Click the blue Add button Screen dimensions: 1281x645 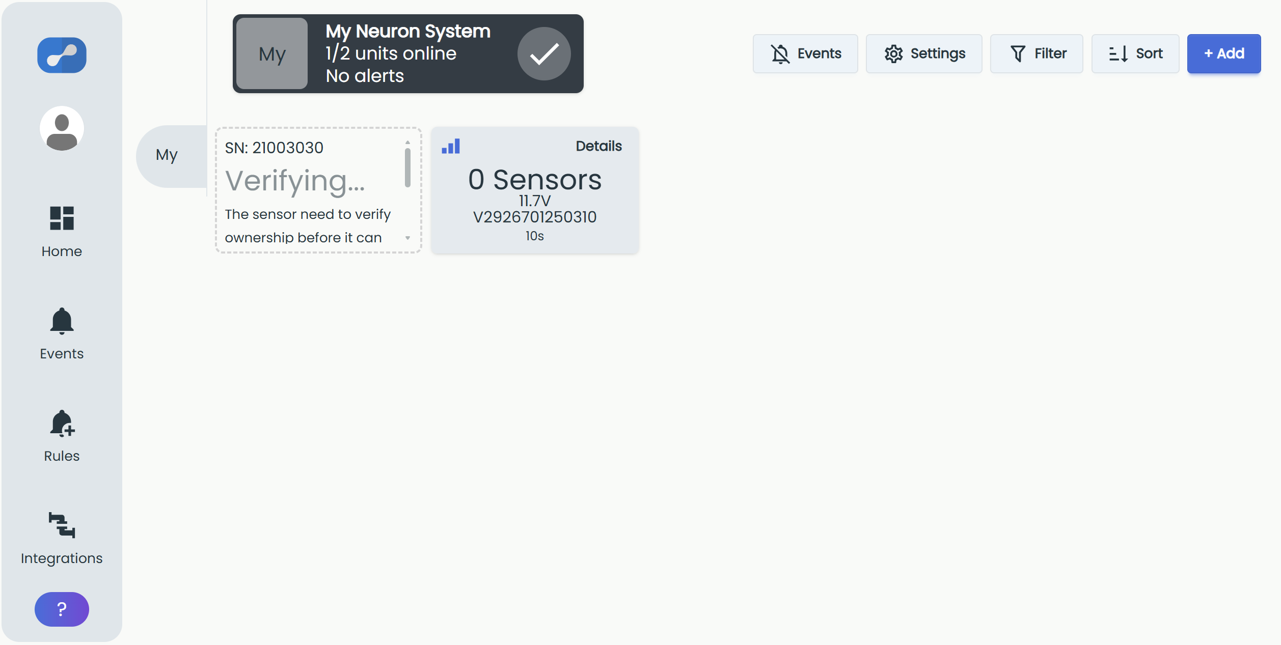click(x=1224, y=53)
